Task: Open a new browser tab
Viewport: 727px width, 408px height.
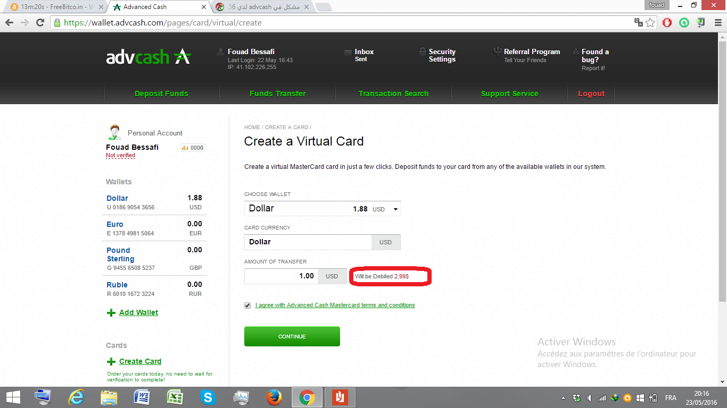Action: point(324,7)
